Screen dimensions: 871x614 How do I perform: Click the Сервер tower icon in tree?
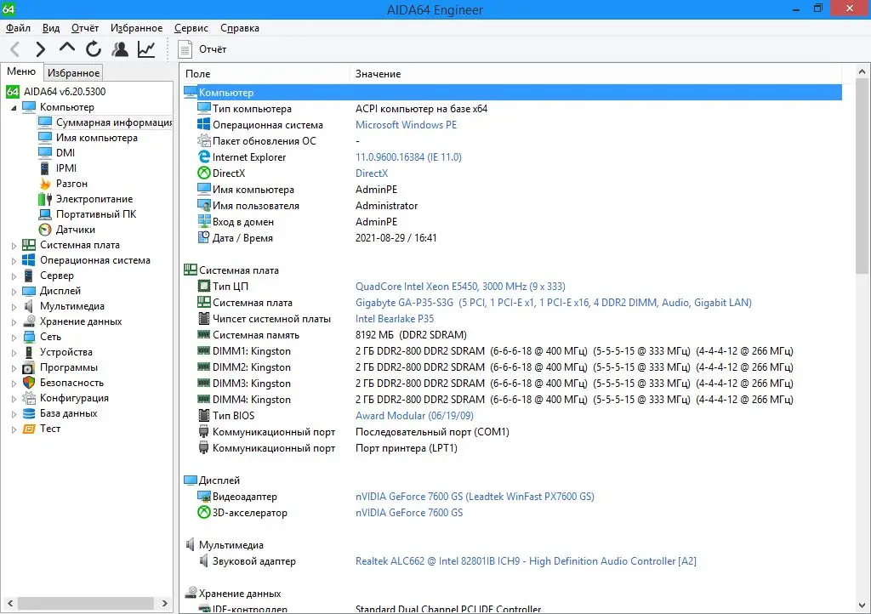[29, 276]
